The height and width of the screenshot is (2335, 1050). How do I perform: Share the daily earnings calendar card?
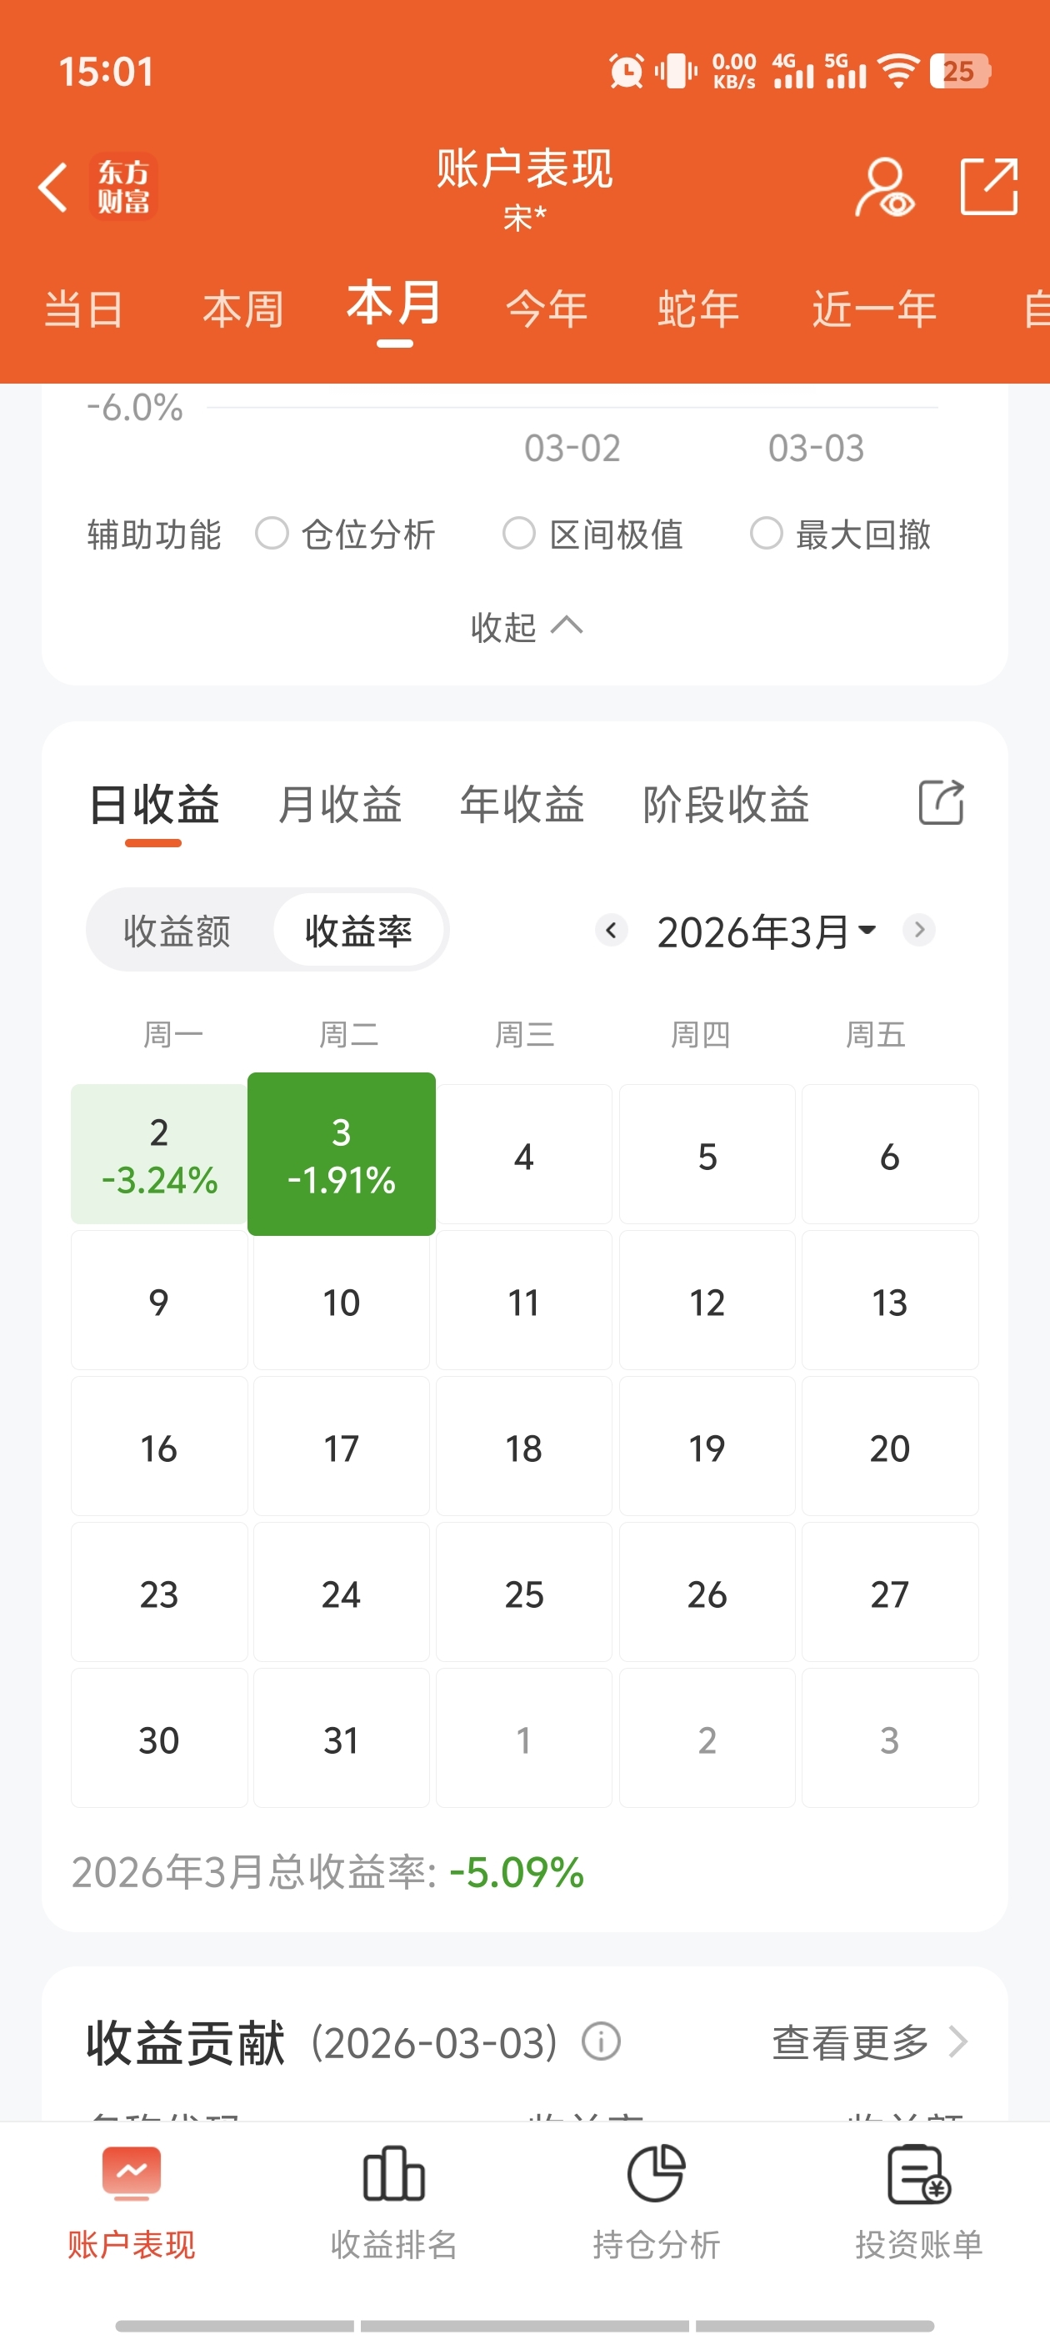942,803
